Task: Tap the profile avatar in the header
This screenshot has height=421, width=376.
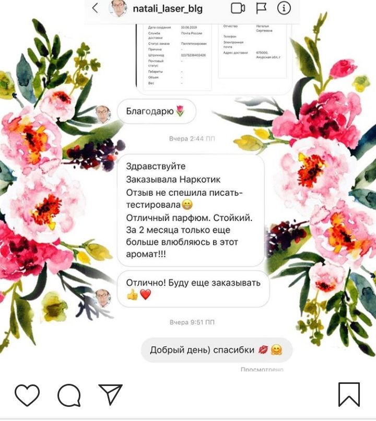Action: point(118,8)
